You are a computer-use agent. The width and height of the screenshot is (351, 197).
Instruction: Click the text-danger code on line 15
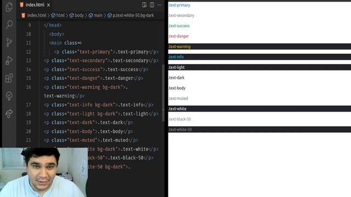coord(94,78)
